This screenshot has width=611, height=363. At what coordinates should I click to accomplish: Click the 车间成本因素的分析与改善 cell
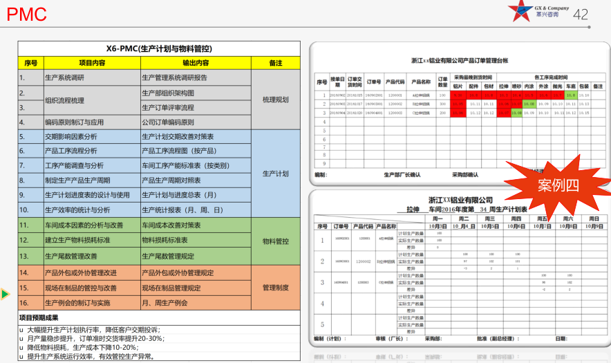[x=92, y=225]
